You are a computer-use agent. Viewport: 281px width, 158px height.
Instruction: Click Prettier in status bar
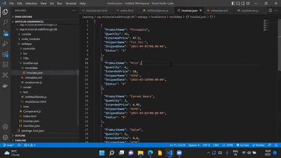(258, 145)
